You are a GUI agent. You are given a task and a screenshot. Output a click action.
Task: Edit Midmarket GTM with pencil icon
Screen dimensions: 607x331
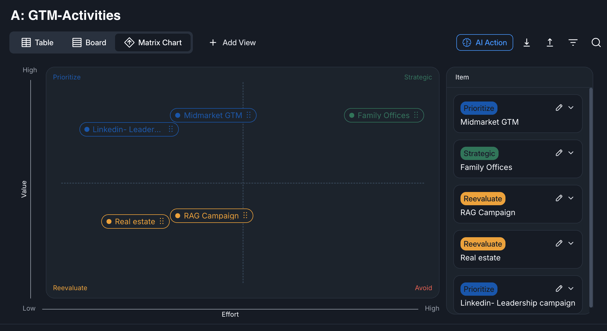(x=559, y=108)
